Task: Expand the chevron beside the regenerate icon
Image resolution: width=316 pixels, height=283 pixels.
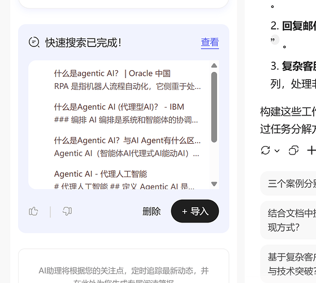Action: tap(277, 151)
